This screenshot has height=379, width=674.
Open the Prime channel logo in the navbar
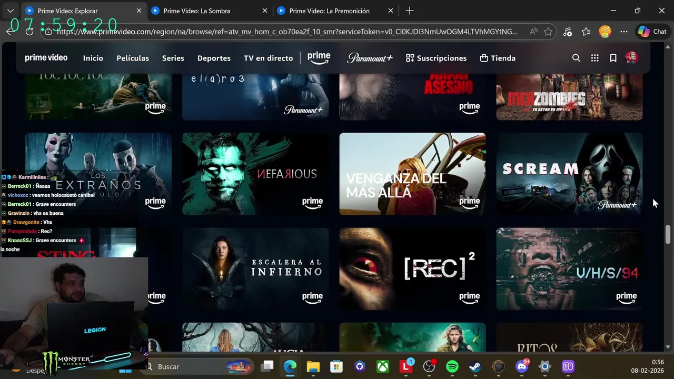(x=319, y=58)
